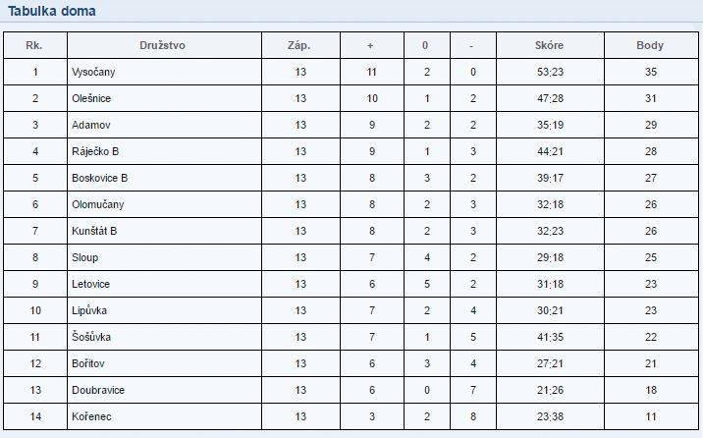Open the Olešnice team entry
Image resolution: width=703 pixels, height=438 pixels.
click(91, 98)
